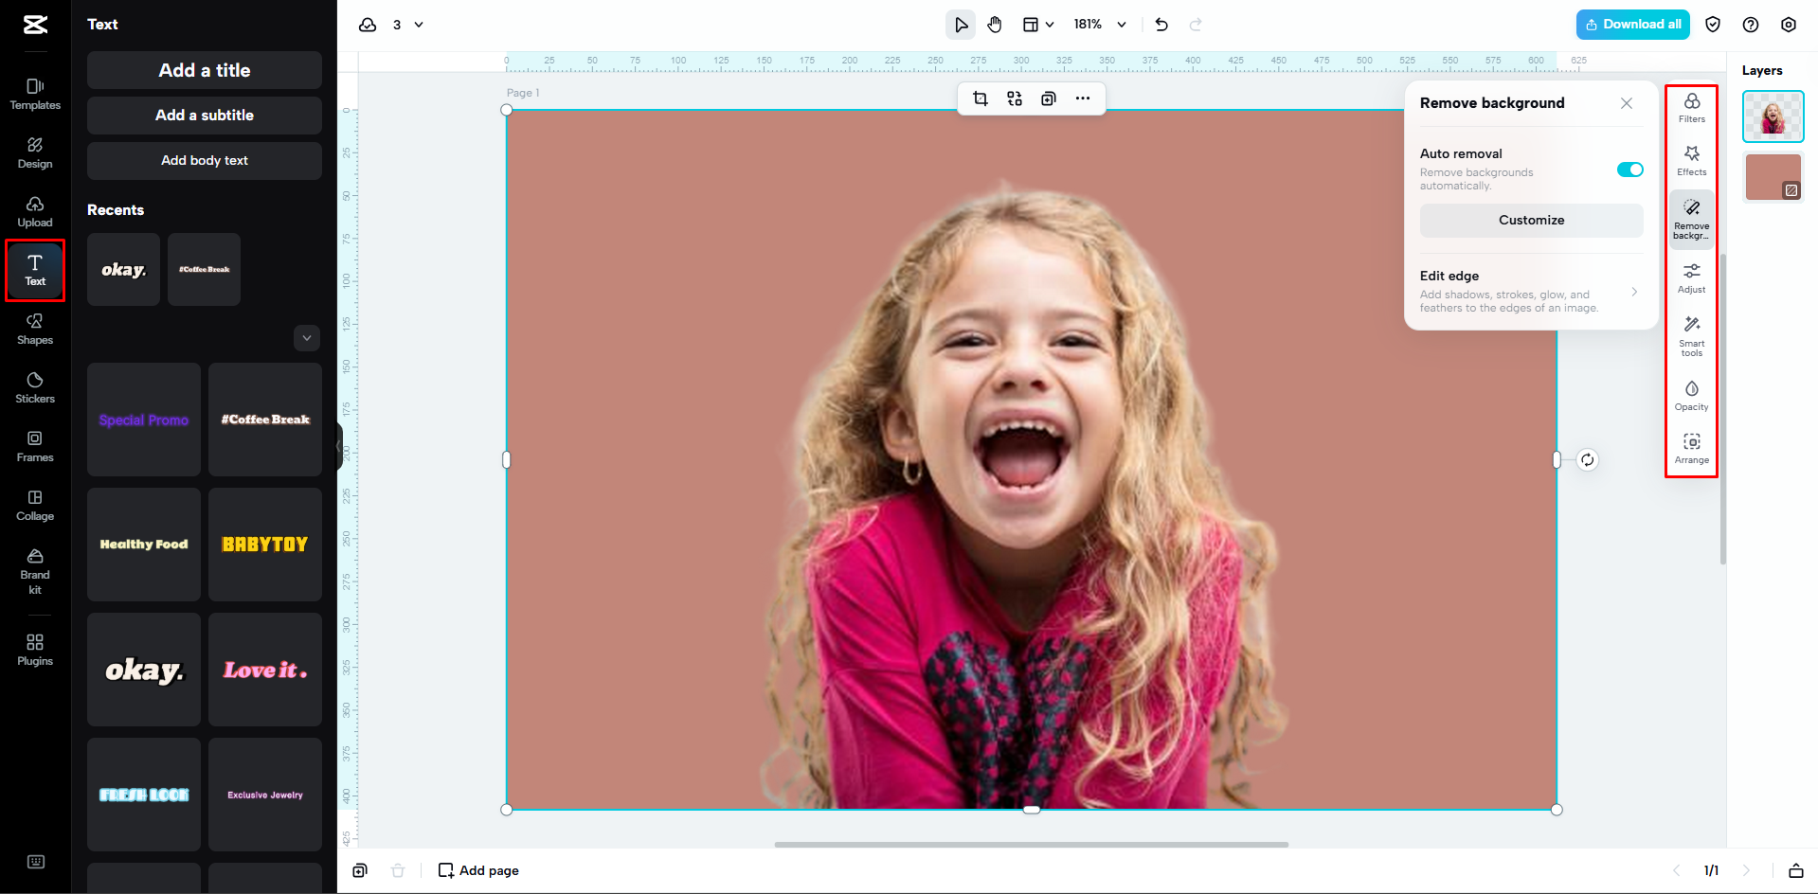Expand the Edit edge options
1818x894 pixels.
point(1634,292)
